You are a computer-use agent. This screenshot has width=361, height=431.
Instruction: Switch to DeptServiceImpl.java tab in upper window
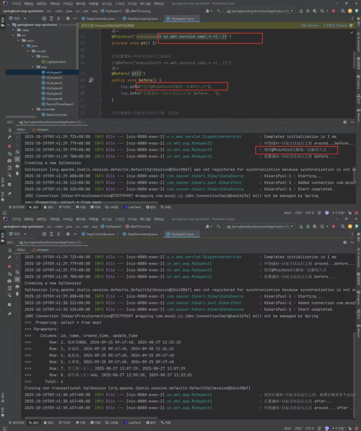[x=142, y=19]
